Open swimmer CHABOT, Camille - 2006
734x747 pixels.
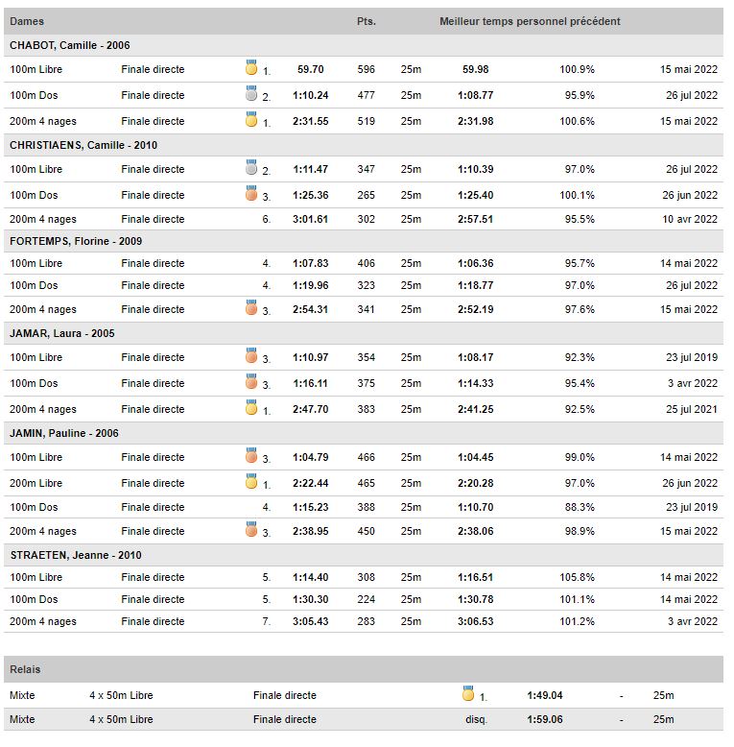pos(69,45)
